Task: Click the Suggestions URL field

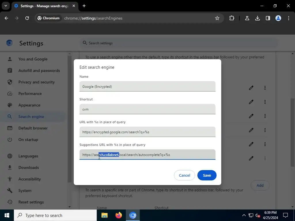Action: pyautogui.click(x=147, y=155)
